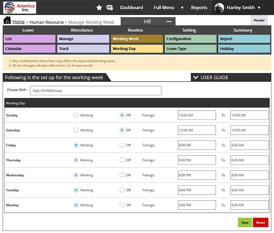The height and width of the screenshot is (233, 274).
Task: Open the Harley Smith user dropdown arrow
Action: coord(259,8)
